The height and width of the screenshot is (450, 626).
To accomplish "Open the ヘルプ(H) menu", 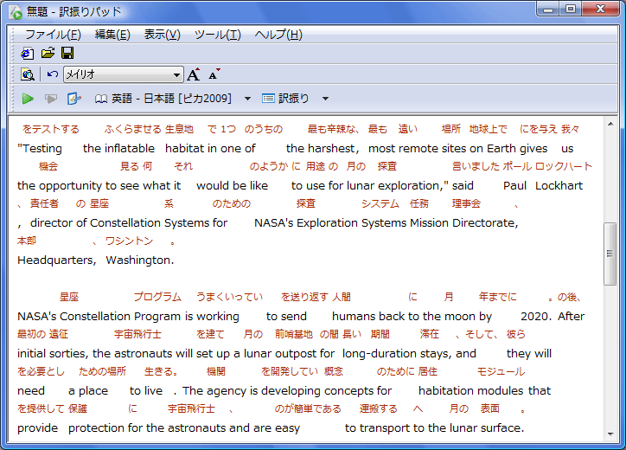I will click(x=278, y=35).
